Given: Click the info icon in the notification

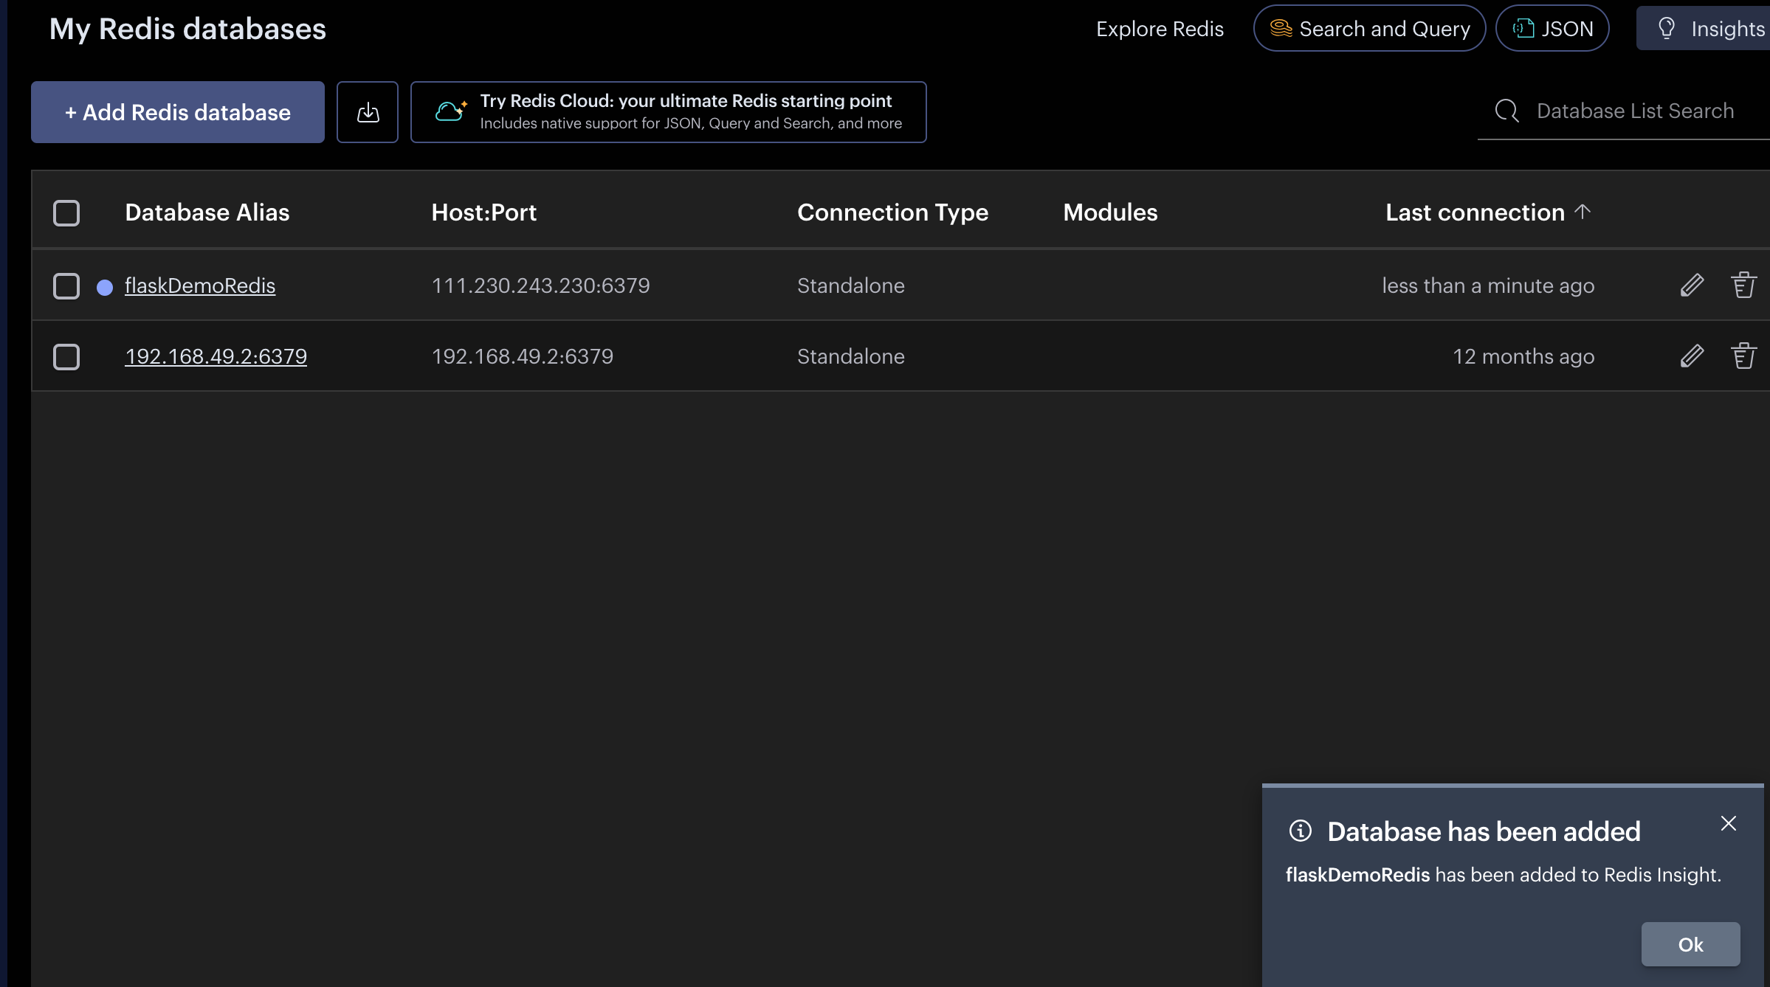Looking at the screenshot, I should pyautogui.click(x=1300, y=831).
